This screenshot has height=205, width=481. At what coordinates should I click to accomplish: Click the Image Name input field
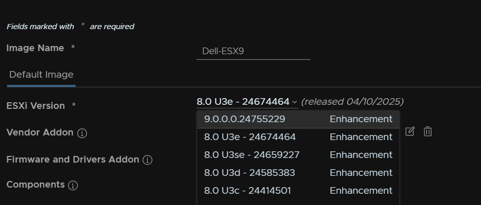(x=253, y=51)
